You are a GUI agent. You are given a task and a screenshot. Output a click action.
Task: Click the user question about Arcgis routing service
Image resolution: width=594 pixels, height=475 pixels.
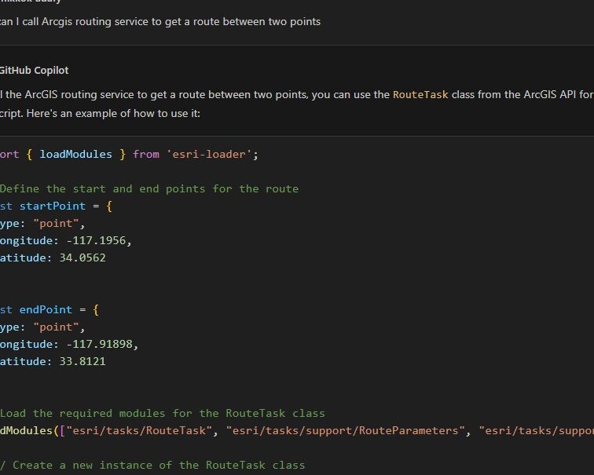[x=160, y=21]
